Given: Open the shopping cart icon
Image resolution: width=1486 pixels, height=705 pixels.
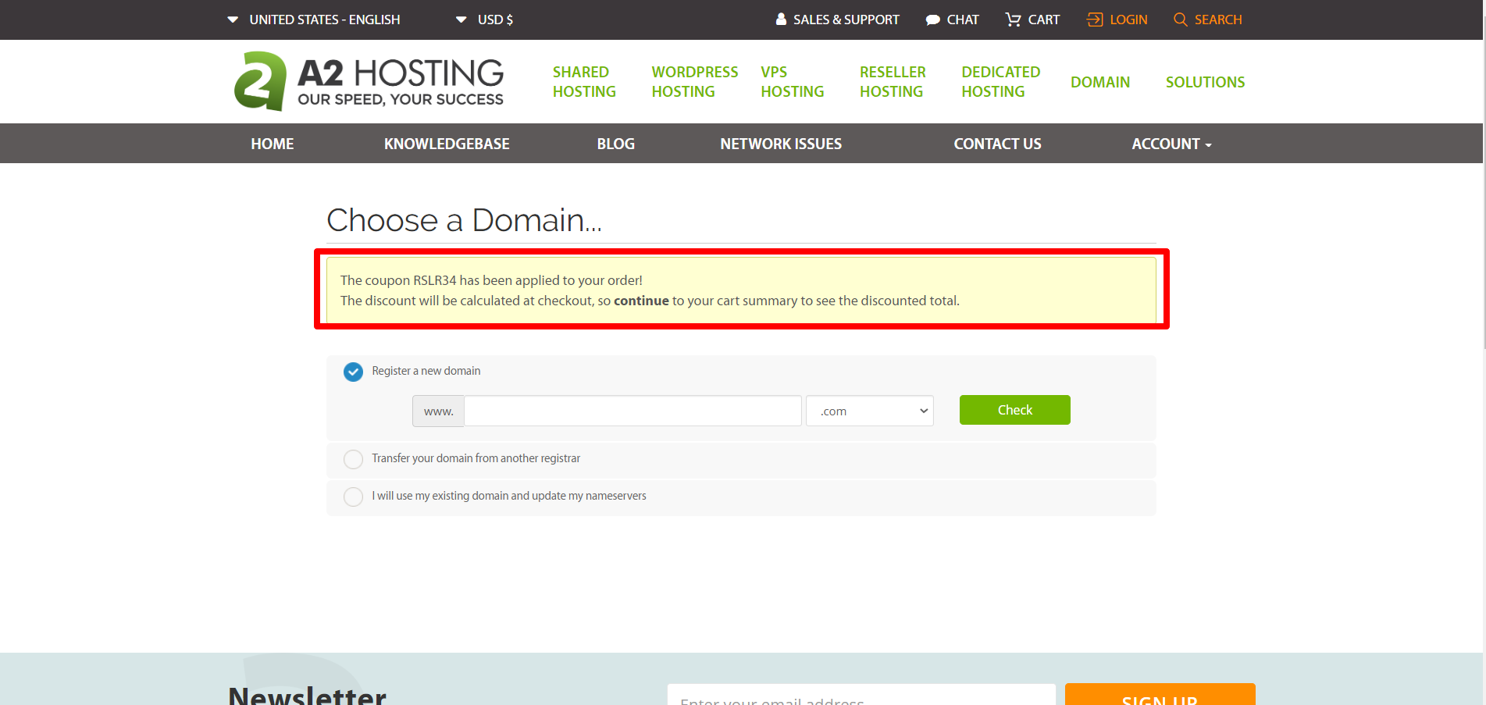Looking at the screenshot, I should 1013,20.
